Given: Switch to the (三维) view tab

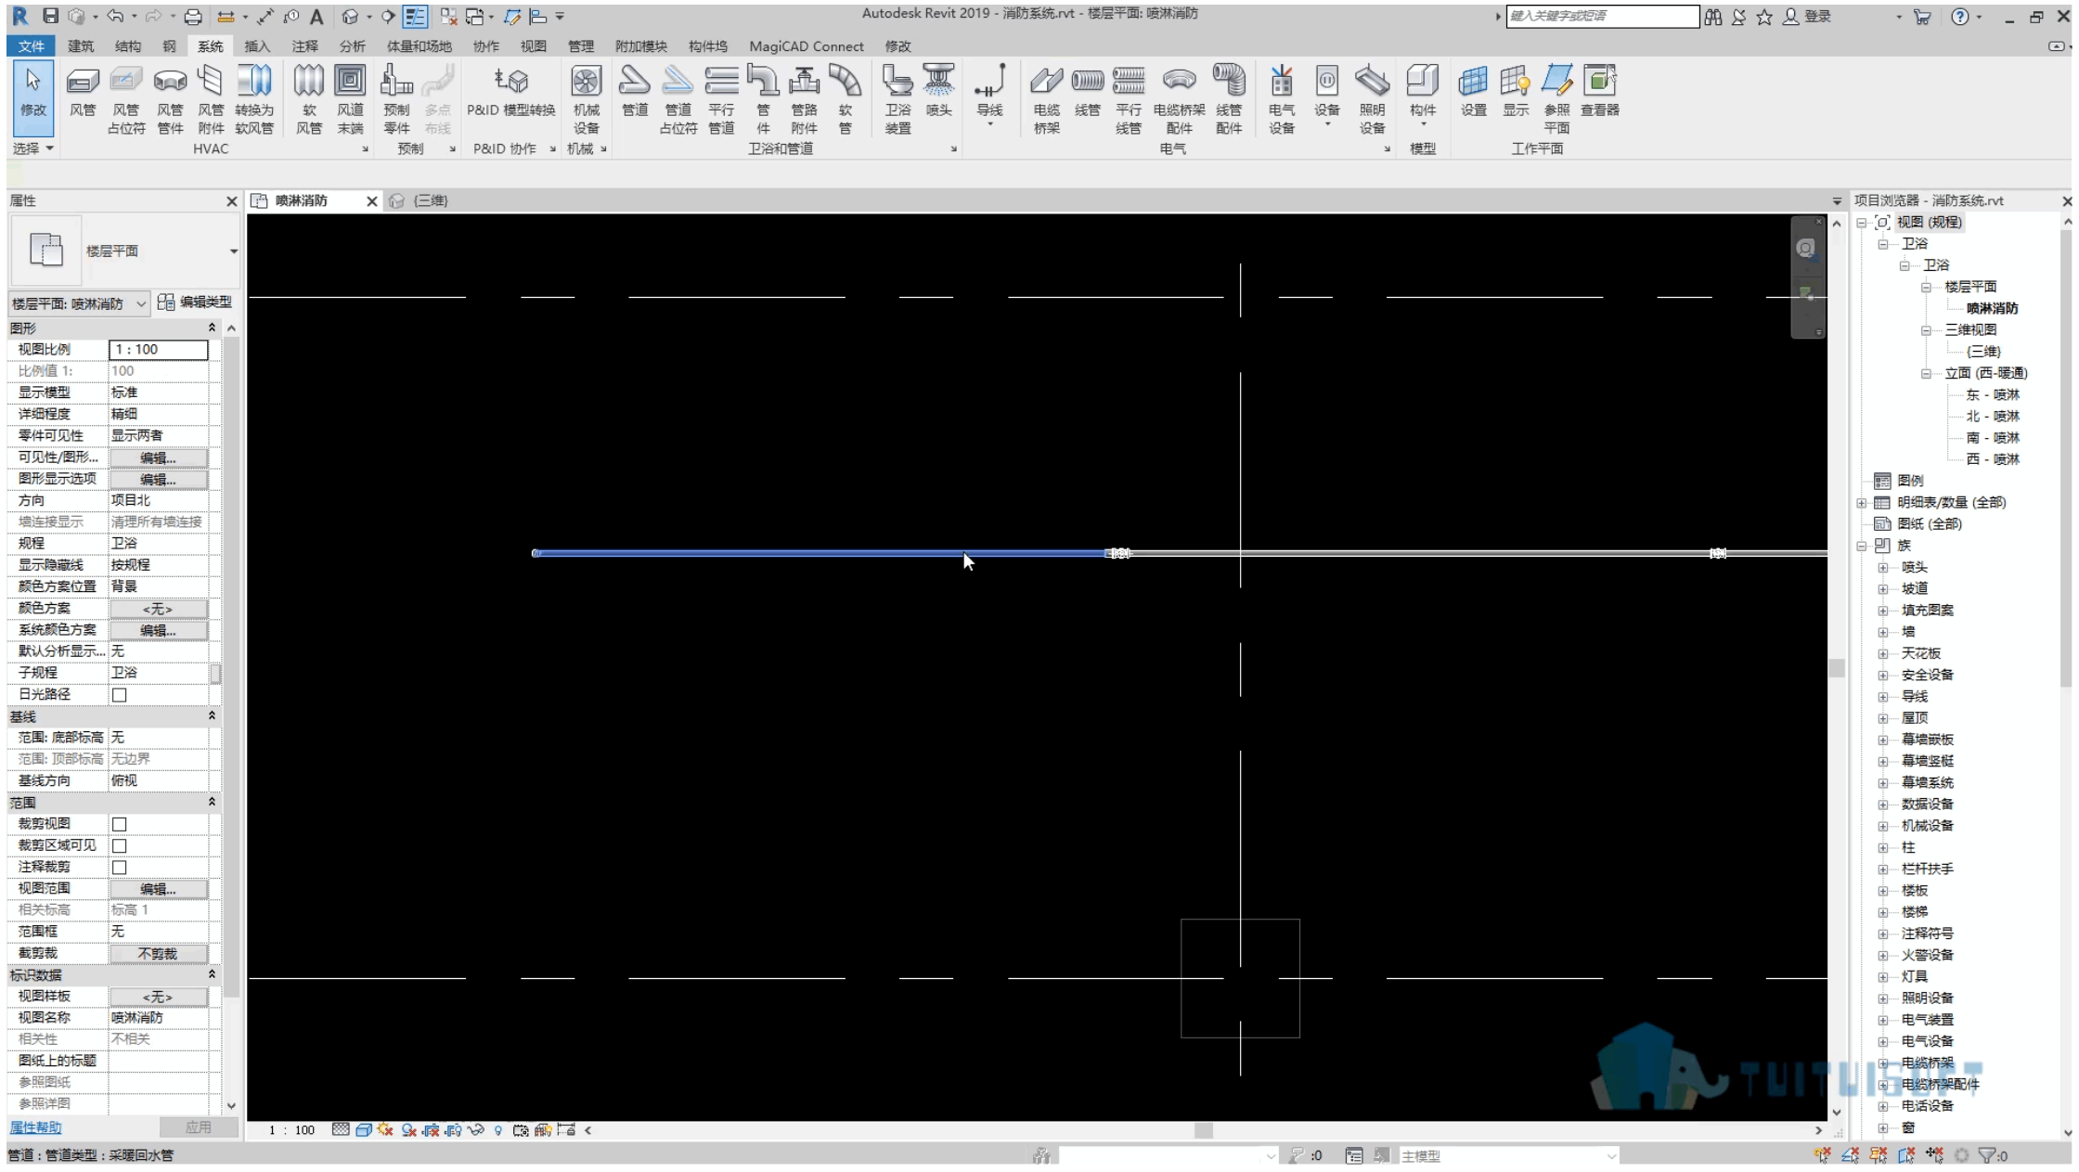Looking at the screenshot, I should 430,200.
